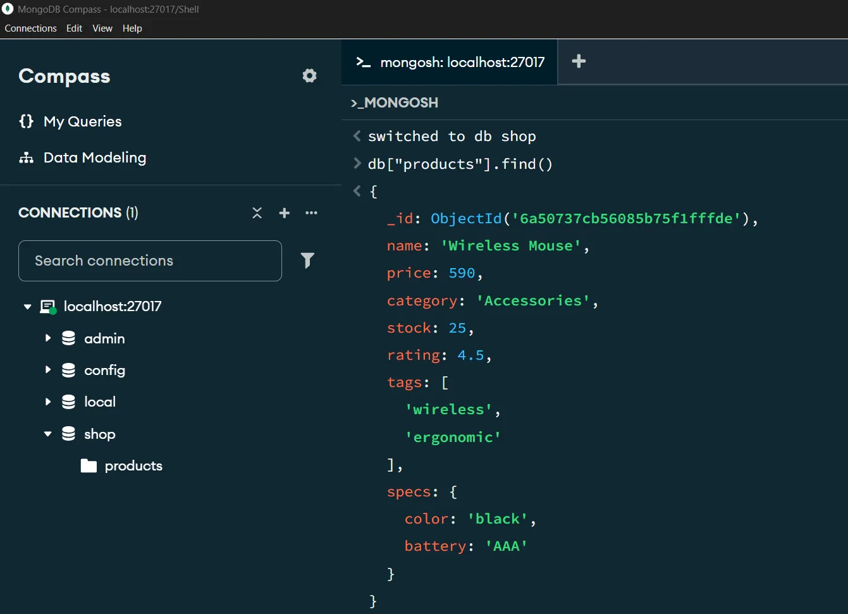Click the 'wireless' tag

[x=448, y=410]
